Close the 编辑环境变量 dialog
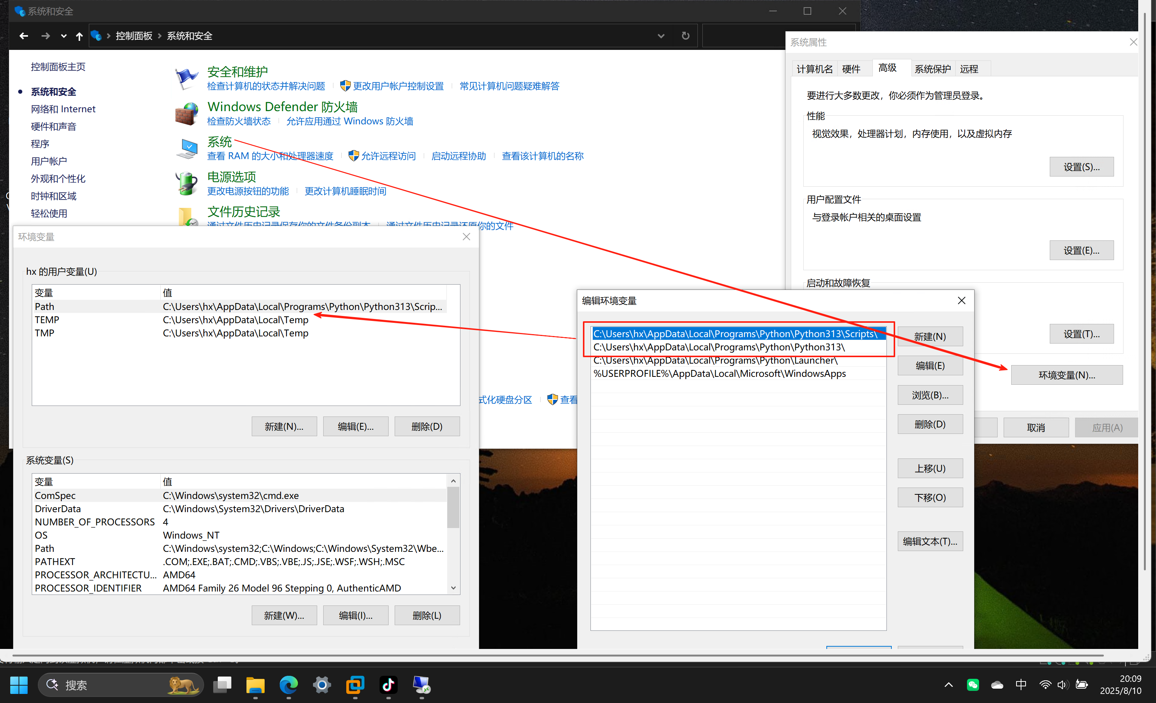 [961, 300]
